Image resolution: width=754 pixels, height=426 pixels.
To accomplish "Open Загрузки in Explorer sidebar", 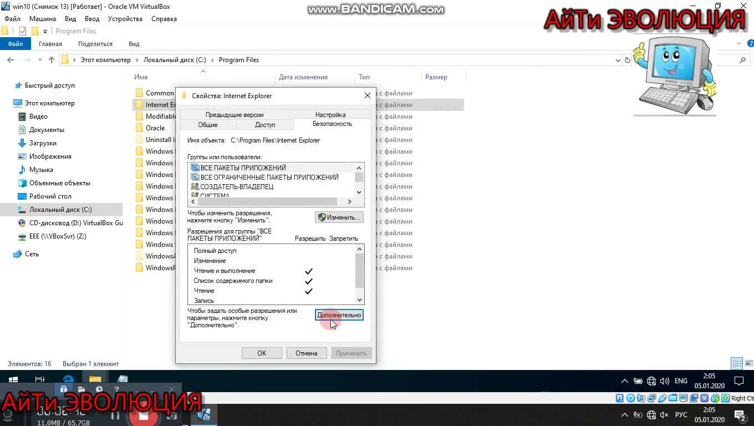I will point(43,143).
